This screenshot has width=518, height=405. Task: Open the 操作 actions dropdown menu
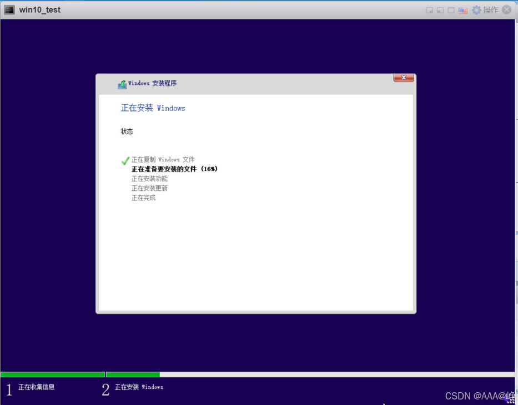491,10
